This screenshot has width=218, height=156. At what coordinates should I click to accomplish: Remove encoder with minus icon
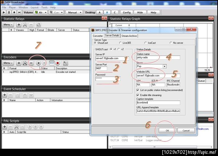coord(31,63)
